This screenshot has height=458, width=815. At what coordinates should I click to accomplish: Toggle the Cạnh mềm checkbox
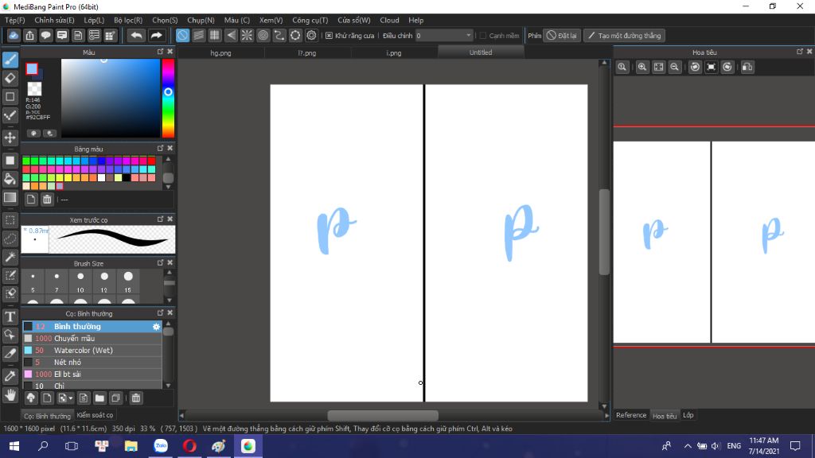[x=483, y=36]
